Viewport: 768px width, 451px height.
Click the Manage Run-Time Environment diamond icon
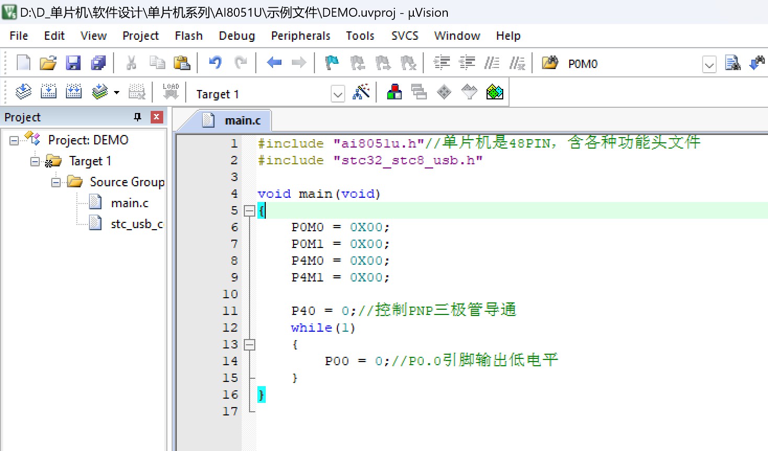[444, 92]
